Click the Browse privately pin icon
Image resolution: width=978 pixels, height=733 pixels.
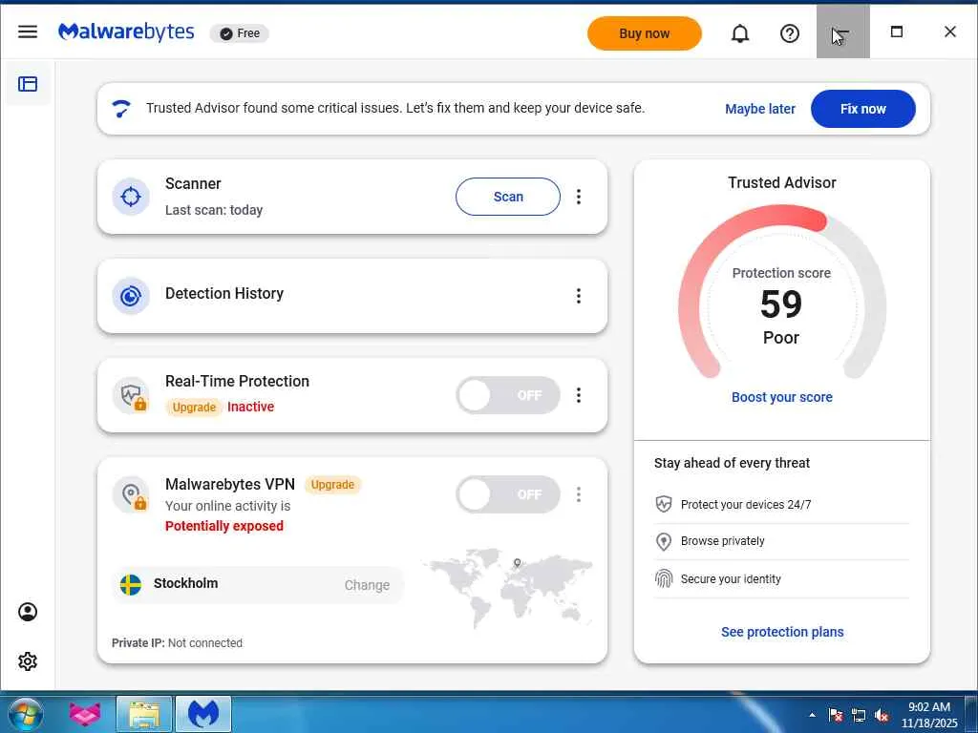coord(664,541)
